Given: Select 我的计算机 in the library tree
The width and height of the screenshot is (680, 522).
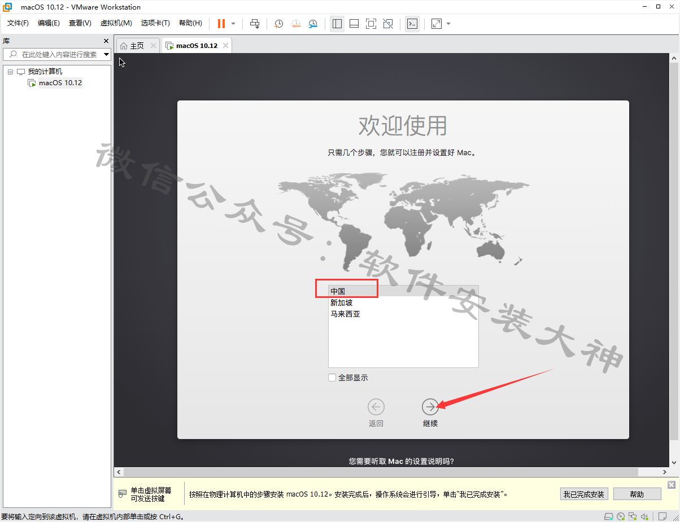Looking at the screenshot, I should coord(45,72).
